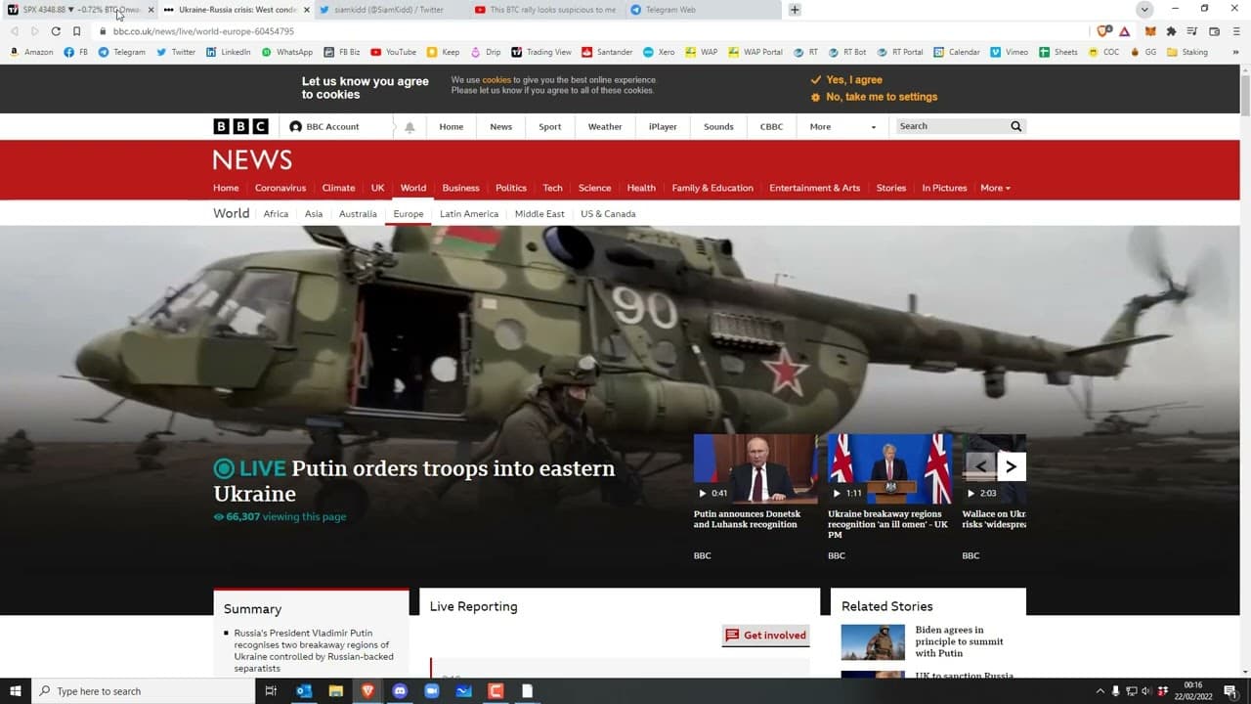Open the Windows notification center icon

click(1230, 691)
